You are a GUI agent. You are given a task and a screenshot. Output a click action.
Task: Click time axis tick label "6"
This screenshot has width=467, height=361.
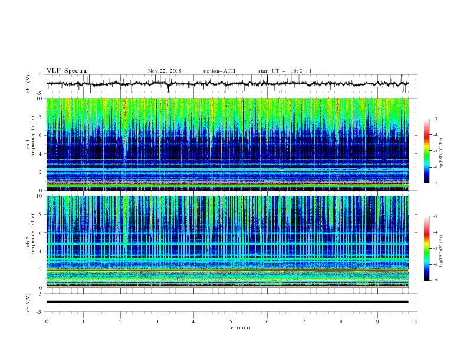point(267,321)
